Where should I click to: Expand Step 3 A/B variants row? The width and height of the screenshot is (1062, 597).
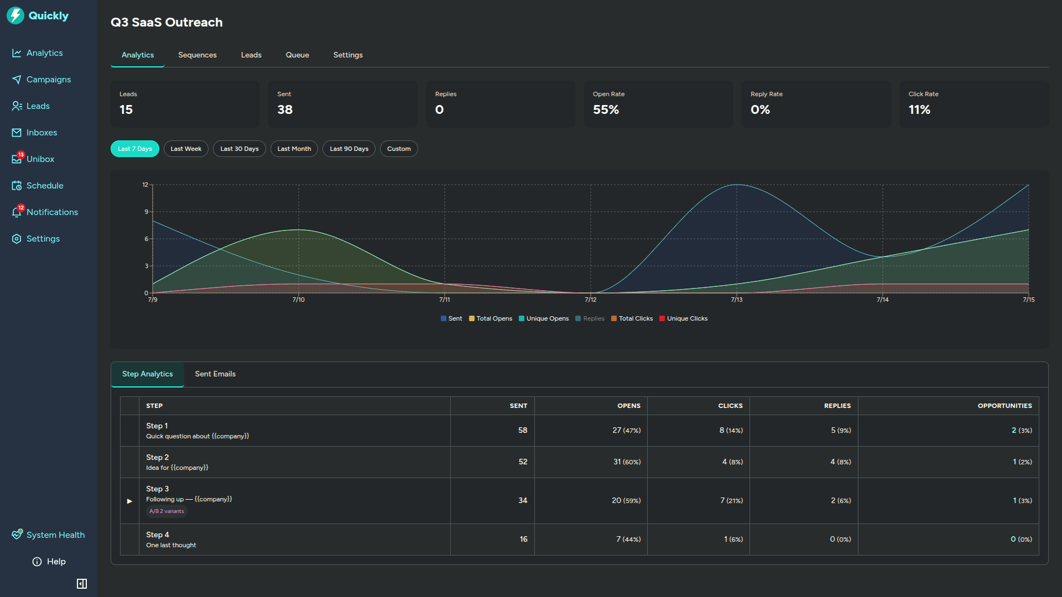129,501
